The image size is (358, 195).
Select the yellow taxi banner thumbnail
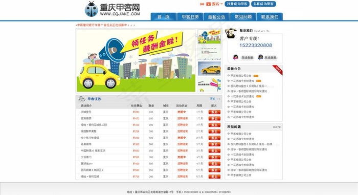(209, 69)
